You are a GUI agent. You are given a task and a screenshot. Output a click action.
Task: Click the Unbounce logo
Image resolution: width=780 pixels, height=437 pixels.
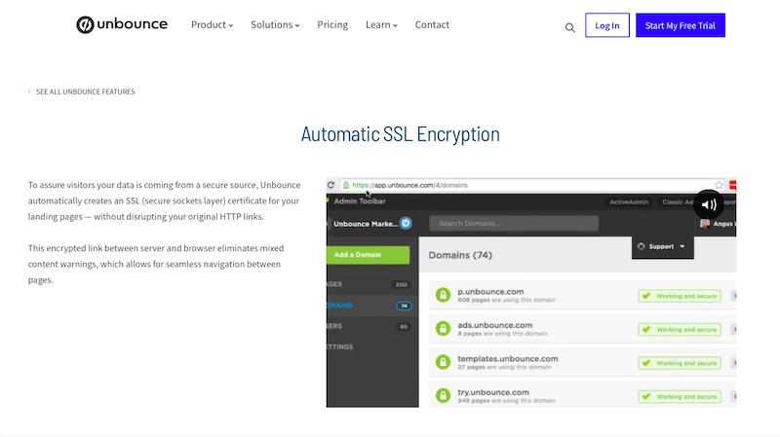tap(122, 24)
